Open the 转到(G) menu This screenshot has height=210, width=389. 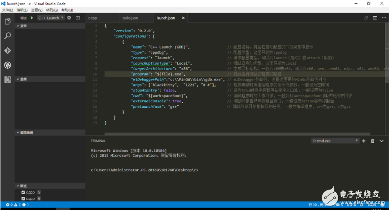tap(52, 10)
